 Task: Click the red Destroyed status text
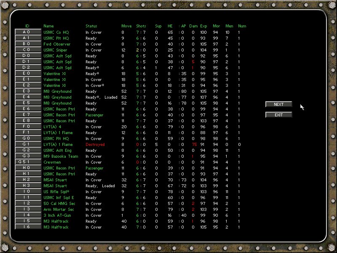(x=95, y=145)
